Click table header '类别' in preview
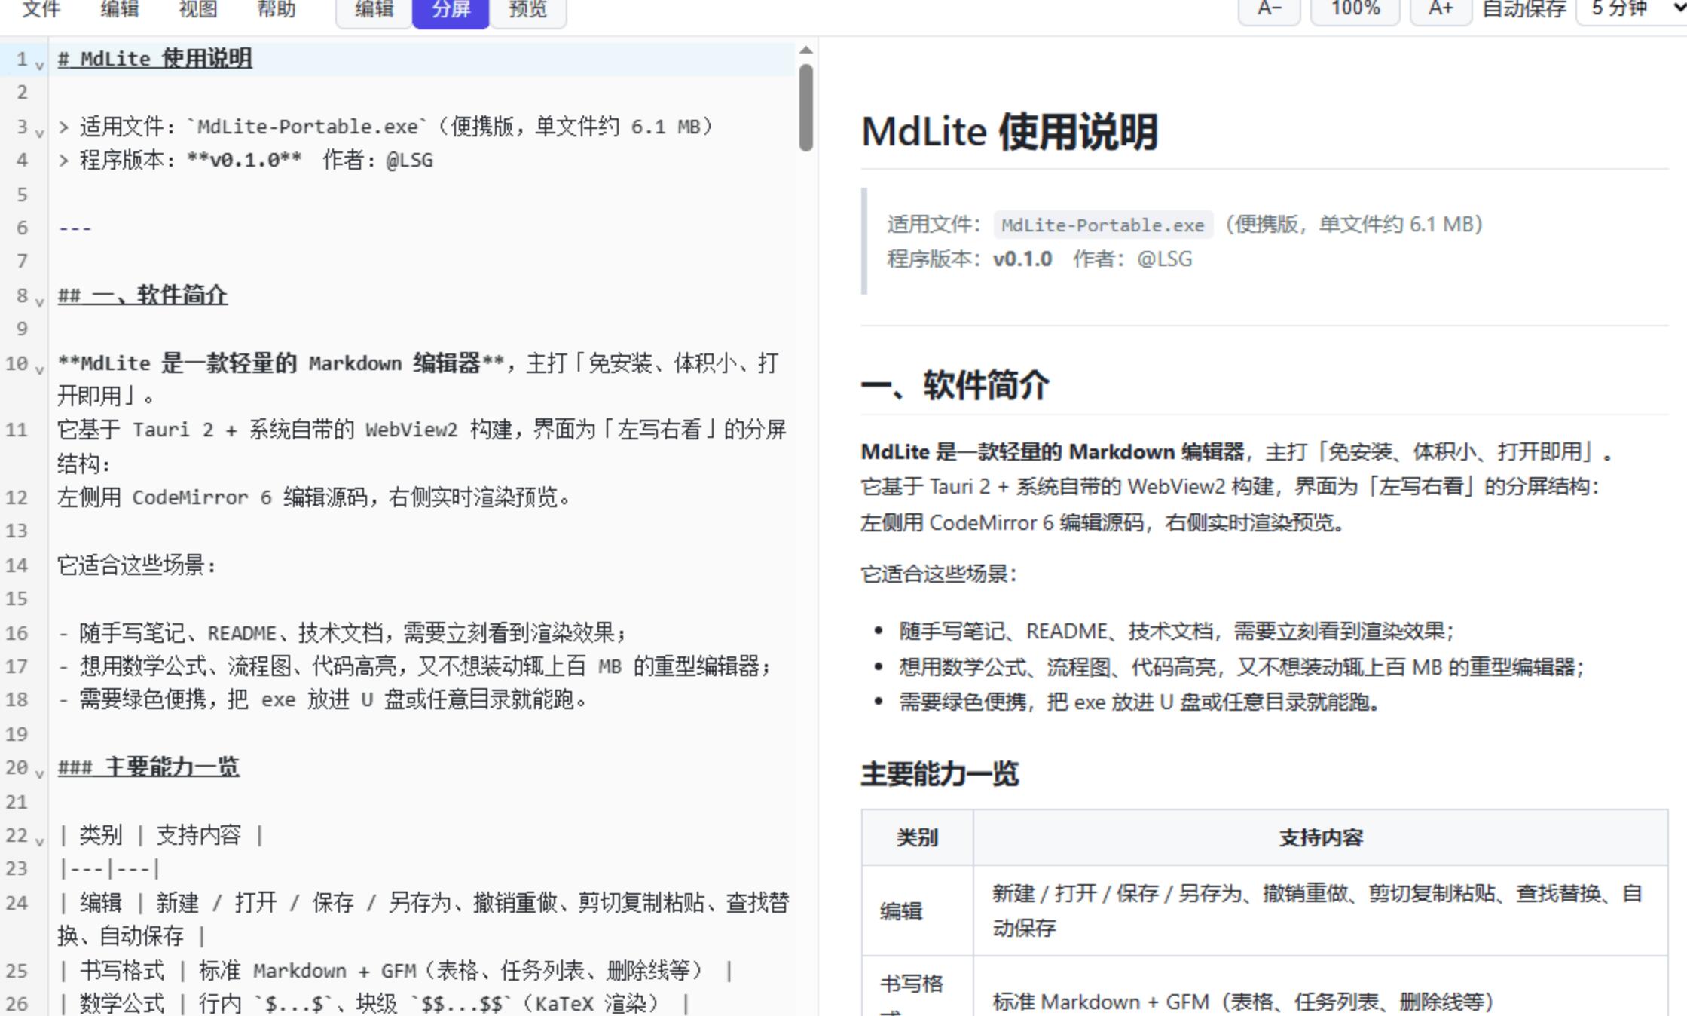 coord(917,837)
